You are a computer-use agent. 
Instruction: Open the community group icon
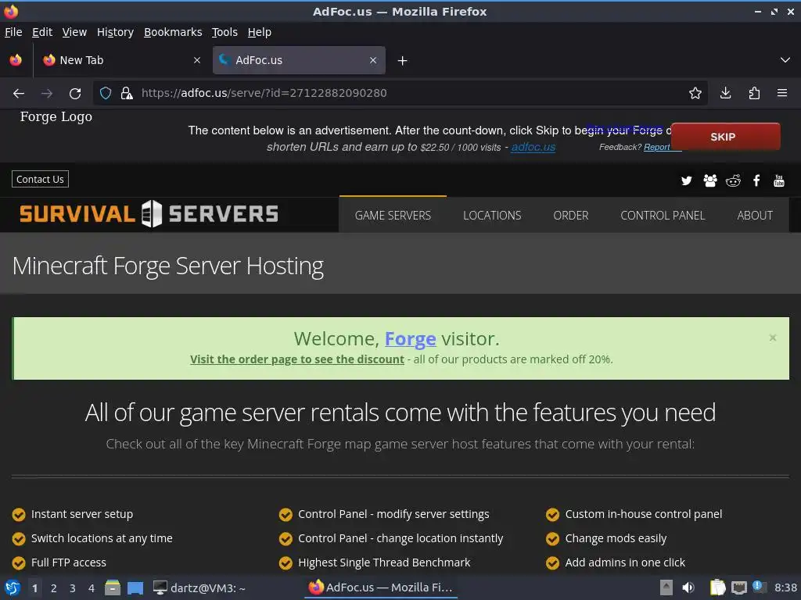click(710, 180)
